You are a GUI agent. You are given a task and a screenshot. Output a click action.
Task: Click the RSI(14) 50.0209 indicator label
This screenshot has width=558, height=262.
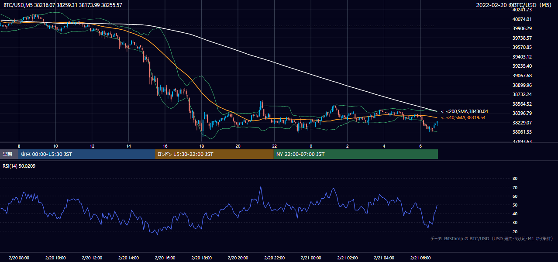tap(20, 166)
